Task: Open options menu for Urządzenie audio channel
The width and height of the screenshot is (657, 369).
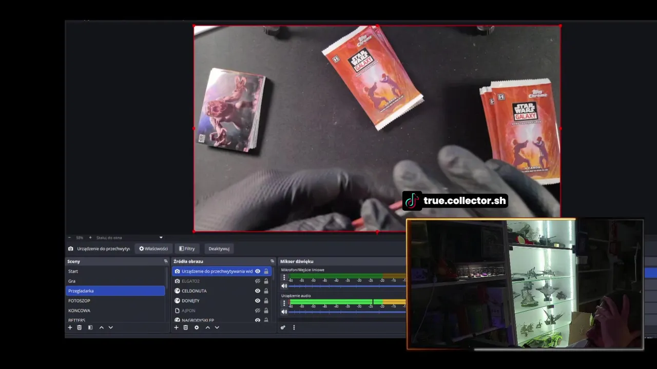Action: click(284, 303)
